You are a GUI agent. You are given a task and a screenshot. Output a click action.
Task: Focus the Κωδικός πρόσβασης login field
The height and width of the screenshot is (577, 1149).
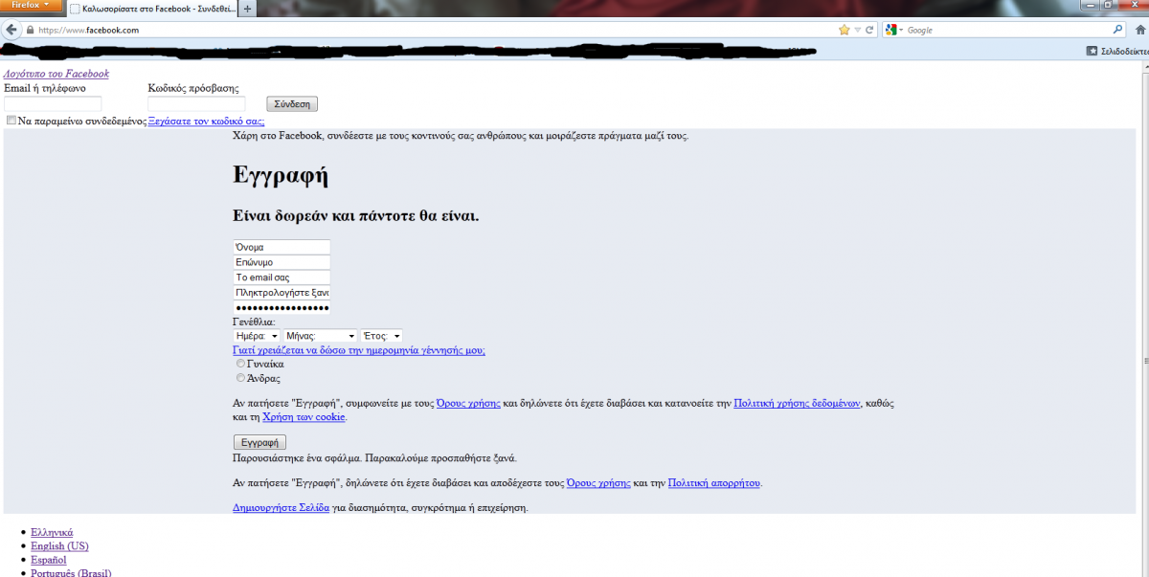[196, 103]
